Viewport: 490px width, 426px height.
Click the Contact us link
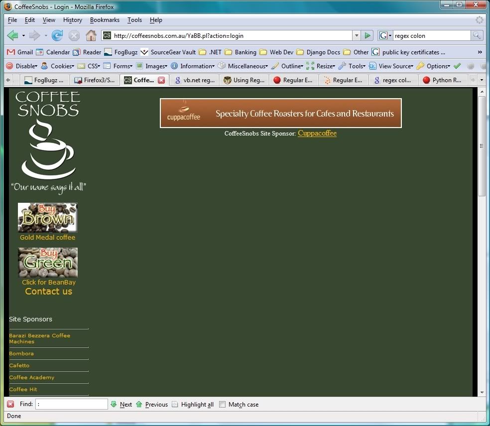pyautogui.click(x=49, y=291)
